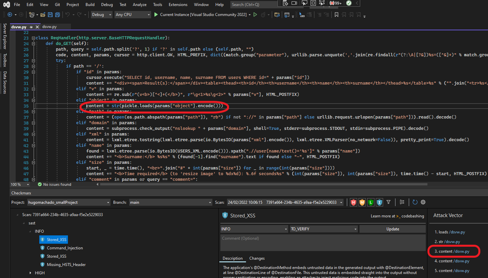Image resolution: width=488 pixels, height=278 pixels.
Task: Click the Checkmarx group-by tree icon
Action: tap(402, 202)
